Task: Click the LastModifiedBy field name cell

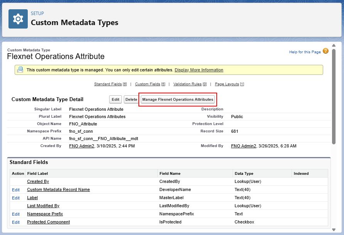Action: point(174,206)
